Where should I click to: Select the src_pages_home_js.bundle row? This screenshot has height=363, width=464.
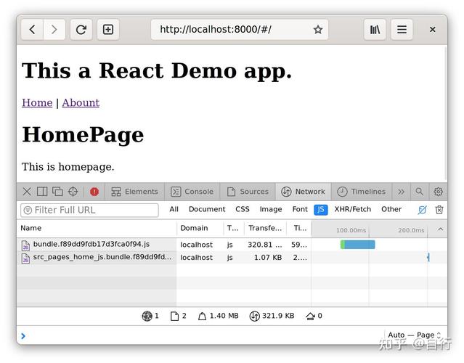click(232, 258)
